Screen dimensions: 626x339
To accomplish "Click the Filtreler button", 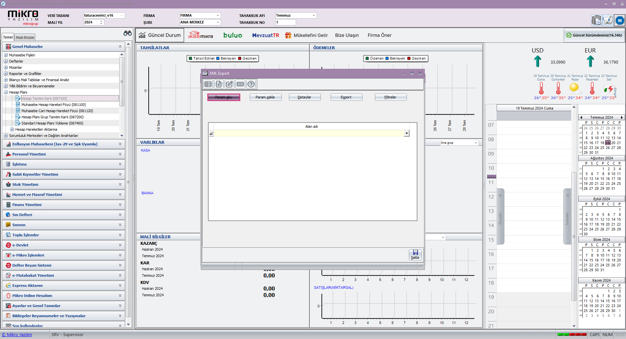I will (391, 97).
